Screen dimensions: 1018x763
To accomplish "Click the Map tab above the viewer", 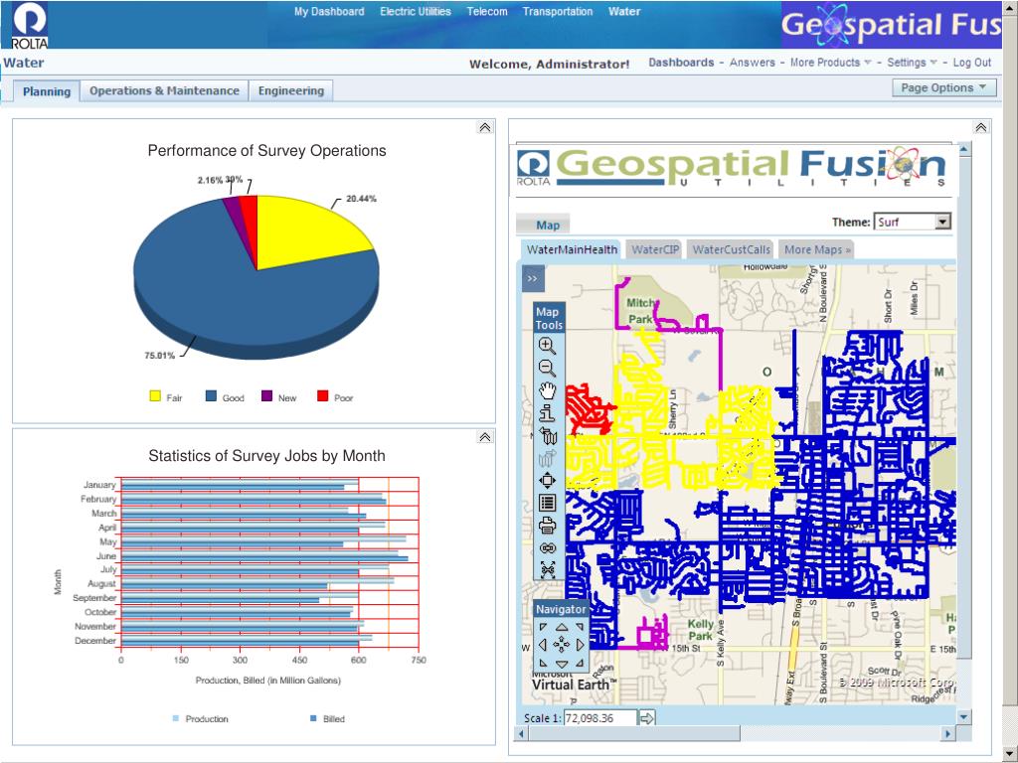I will point(544,226).
